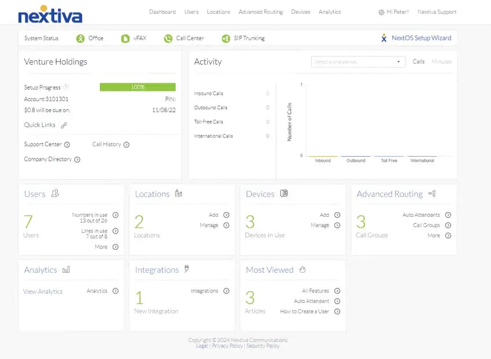Click the View Analytics link
Screen dimensions: 491x359
pos(43,291)
